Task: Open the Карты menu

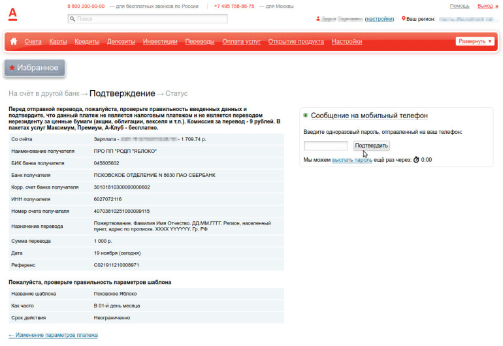Action: click(x=58, y=41)
